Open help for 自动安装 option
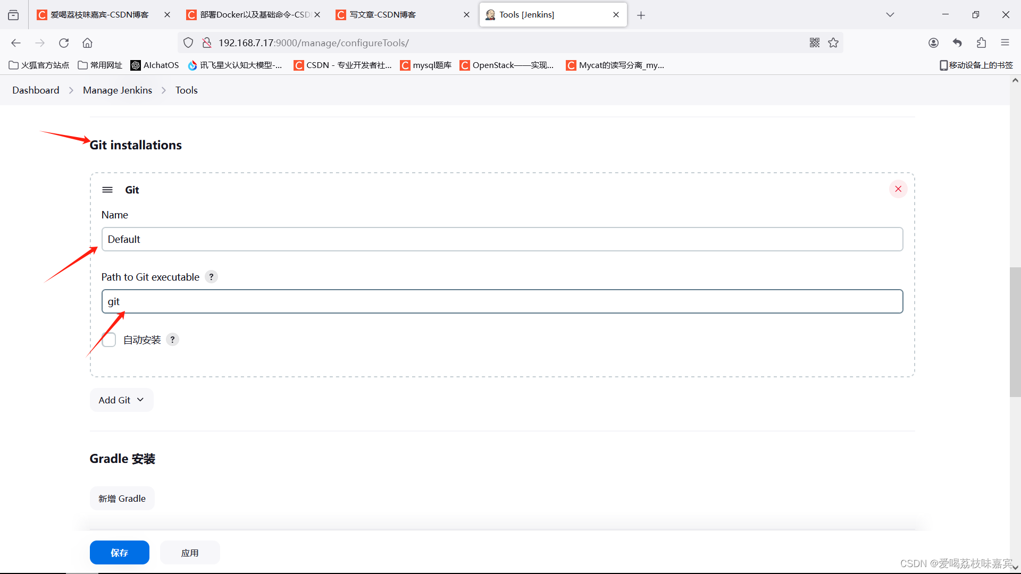 tap(172, 340)
